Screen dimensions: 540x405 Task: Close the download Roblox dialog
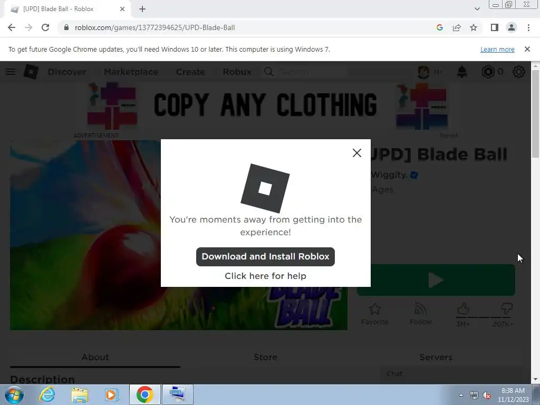[357, 153]
